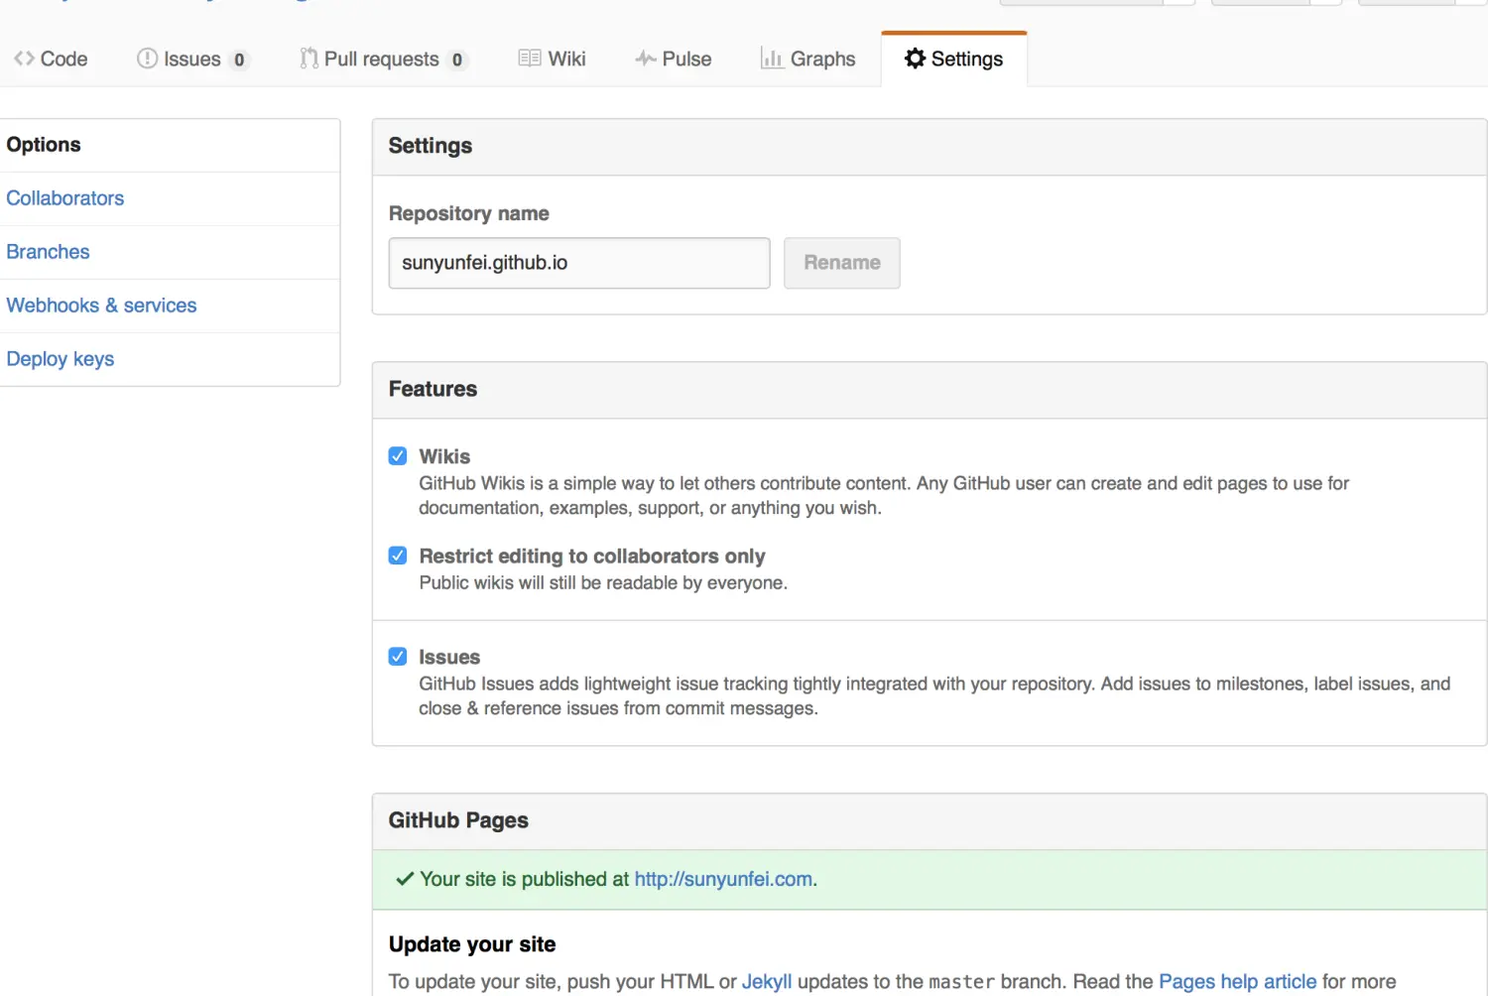
Task: Click the Issues count badge
Action: point(239,60)
